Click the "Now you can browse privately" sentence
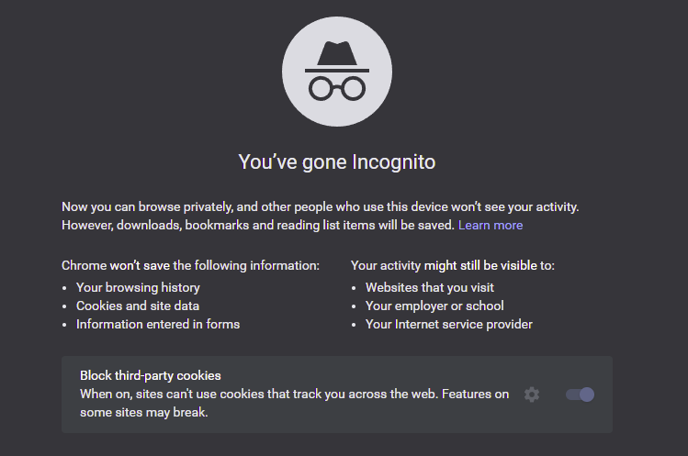This screenshot has width=688, height=456. pyautogui.click(x=321, y=207)
